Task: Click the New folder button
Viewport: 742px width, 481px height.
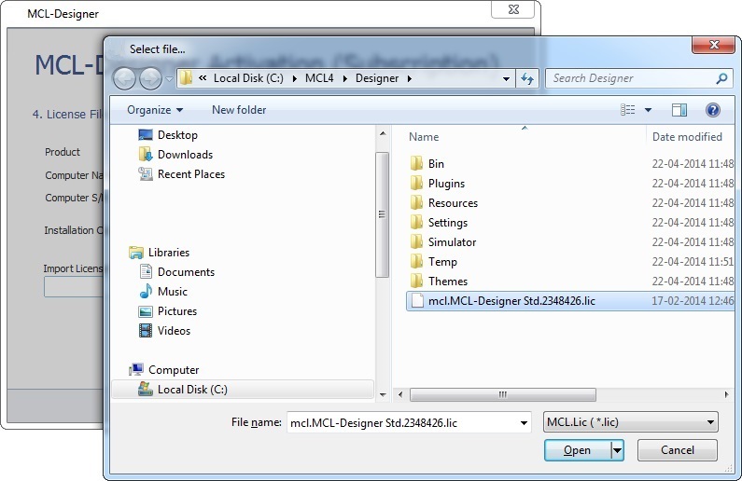Action: click(x=239, y=110)
